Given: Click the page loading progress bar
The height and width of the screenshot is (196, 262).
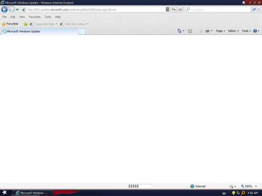Looking at the screenshot, I should point(140,186).
